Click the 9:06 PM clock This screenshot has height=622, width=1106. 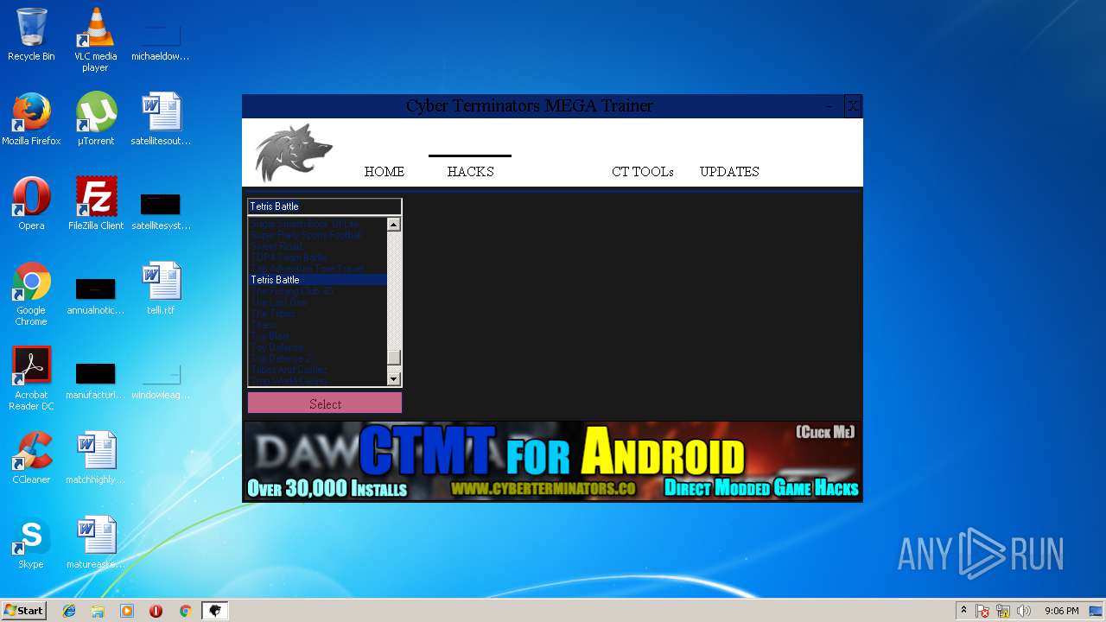point(1061,611)
